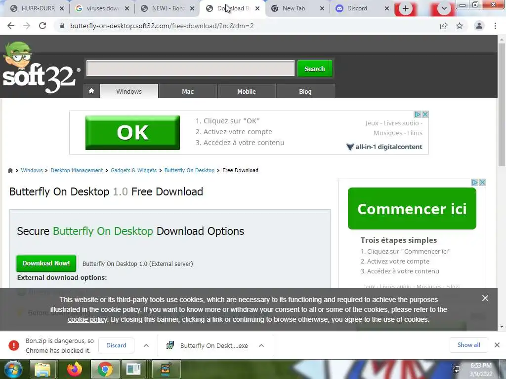Click the AdChoices icon on top banner
The image size is (506, 379).
tap(418, 114)
